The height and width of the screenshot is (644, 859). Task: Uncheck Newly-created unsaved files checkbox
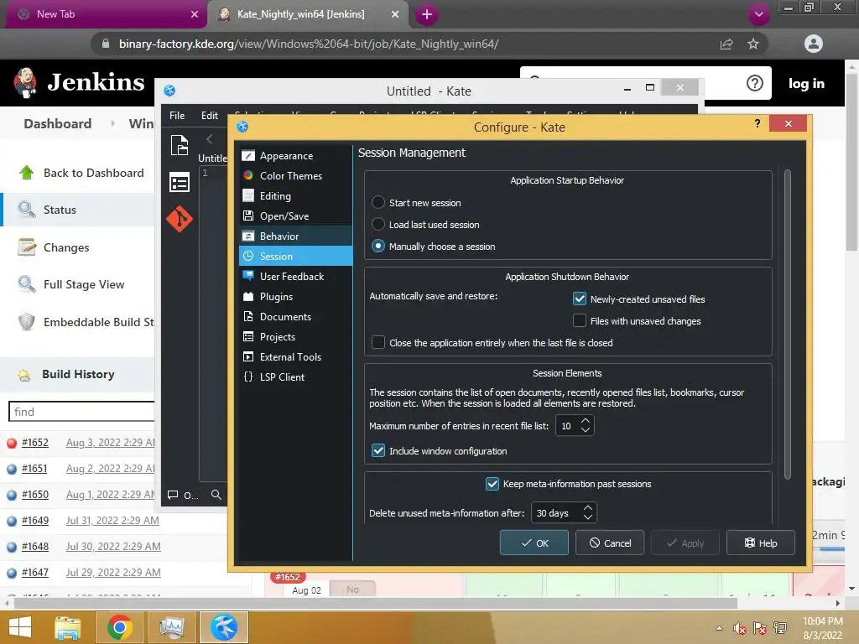tap(579, 299)
